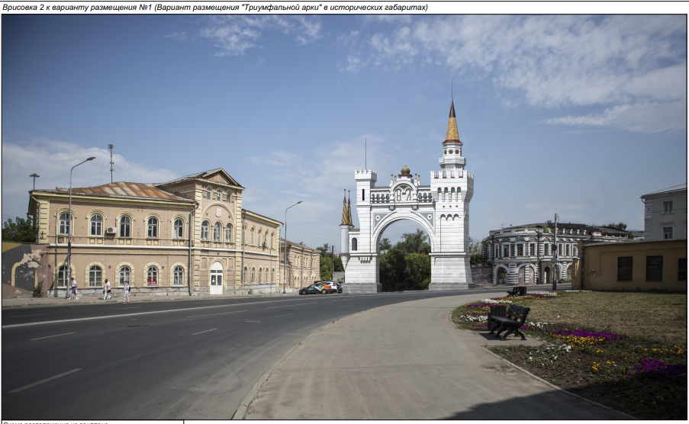Click the nearest park bench in the foreground
Screen dimensions: 689x424
click(x=508, y=320)
